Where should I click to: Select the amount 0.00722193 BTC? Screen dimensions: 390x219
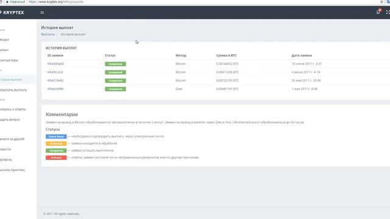(x=227, y=80)
